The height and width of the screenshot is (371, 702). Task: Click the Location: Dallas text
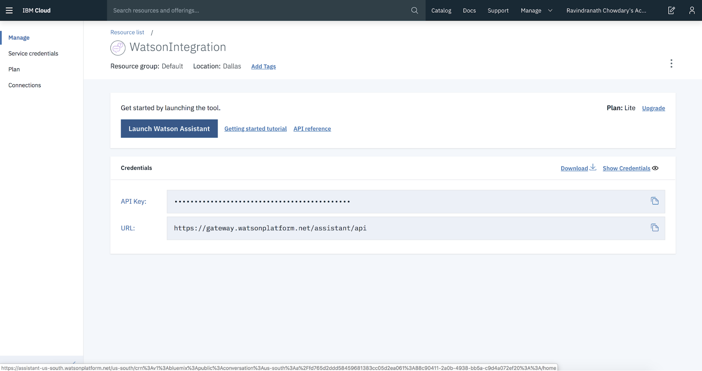click(x=217, y=66)
